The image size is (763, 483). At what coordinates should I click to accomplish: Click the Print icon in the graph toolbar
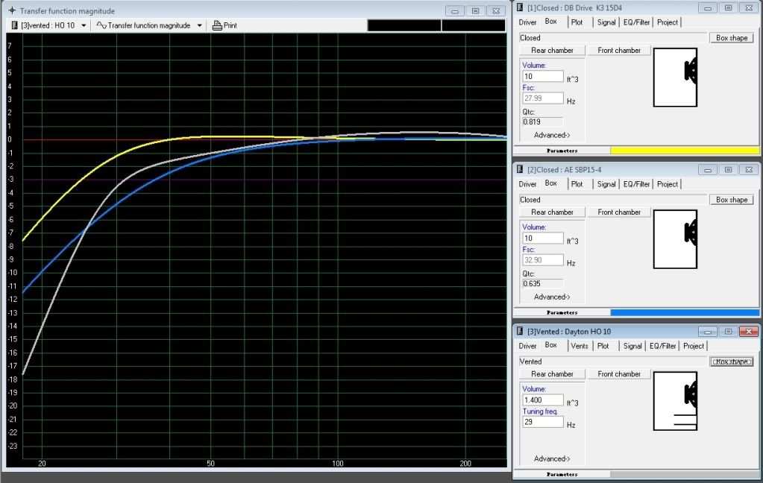217,25
